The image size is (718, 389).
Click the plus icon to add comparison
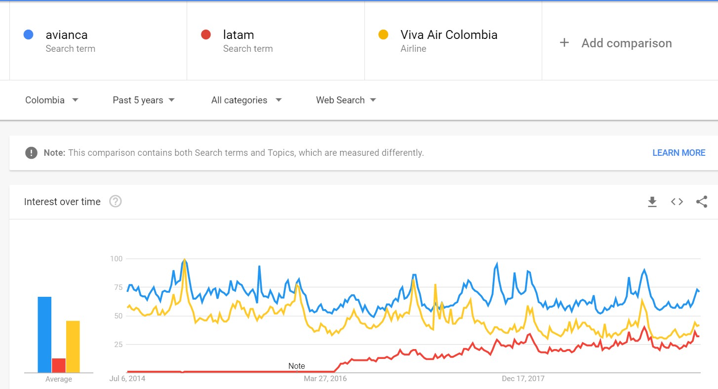(564, 43)
